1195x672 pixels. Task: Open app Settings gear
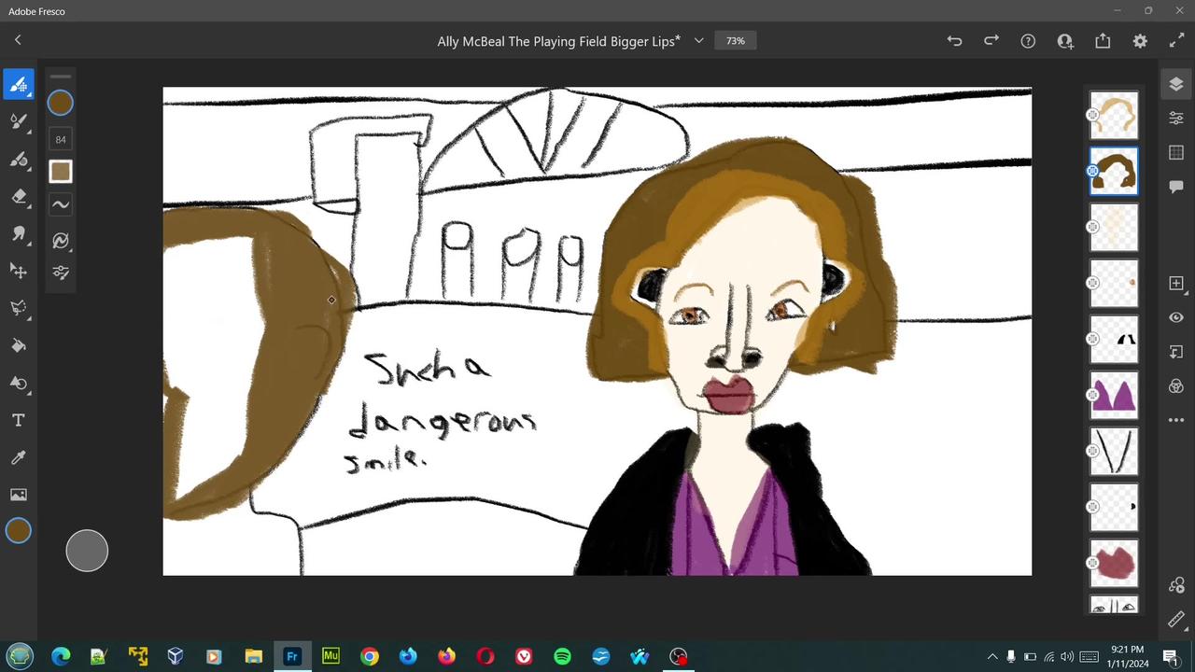[x=1140, y=41]
